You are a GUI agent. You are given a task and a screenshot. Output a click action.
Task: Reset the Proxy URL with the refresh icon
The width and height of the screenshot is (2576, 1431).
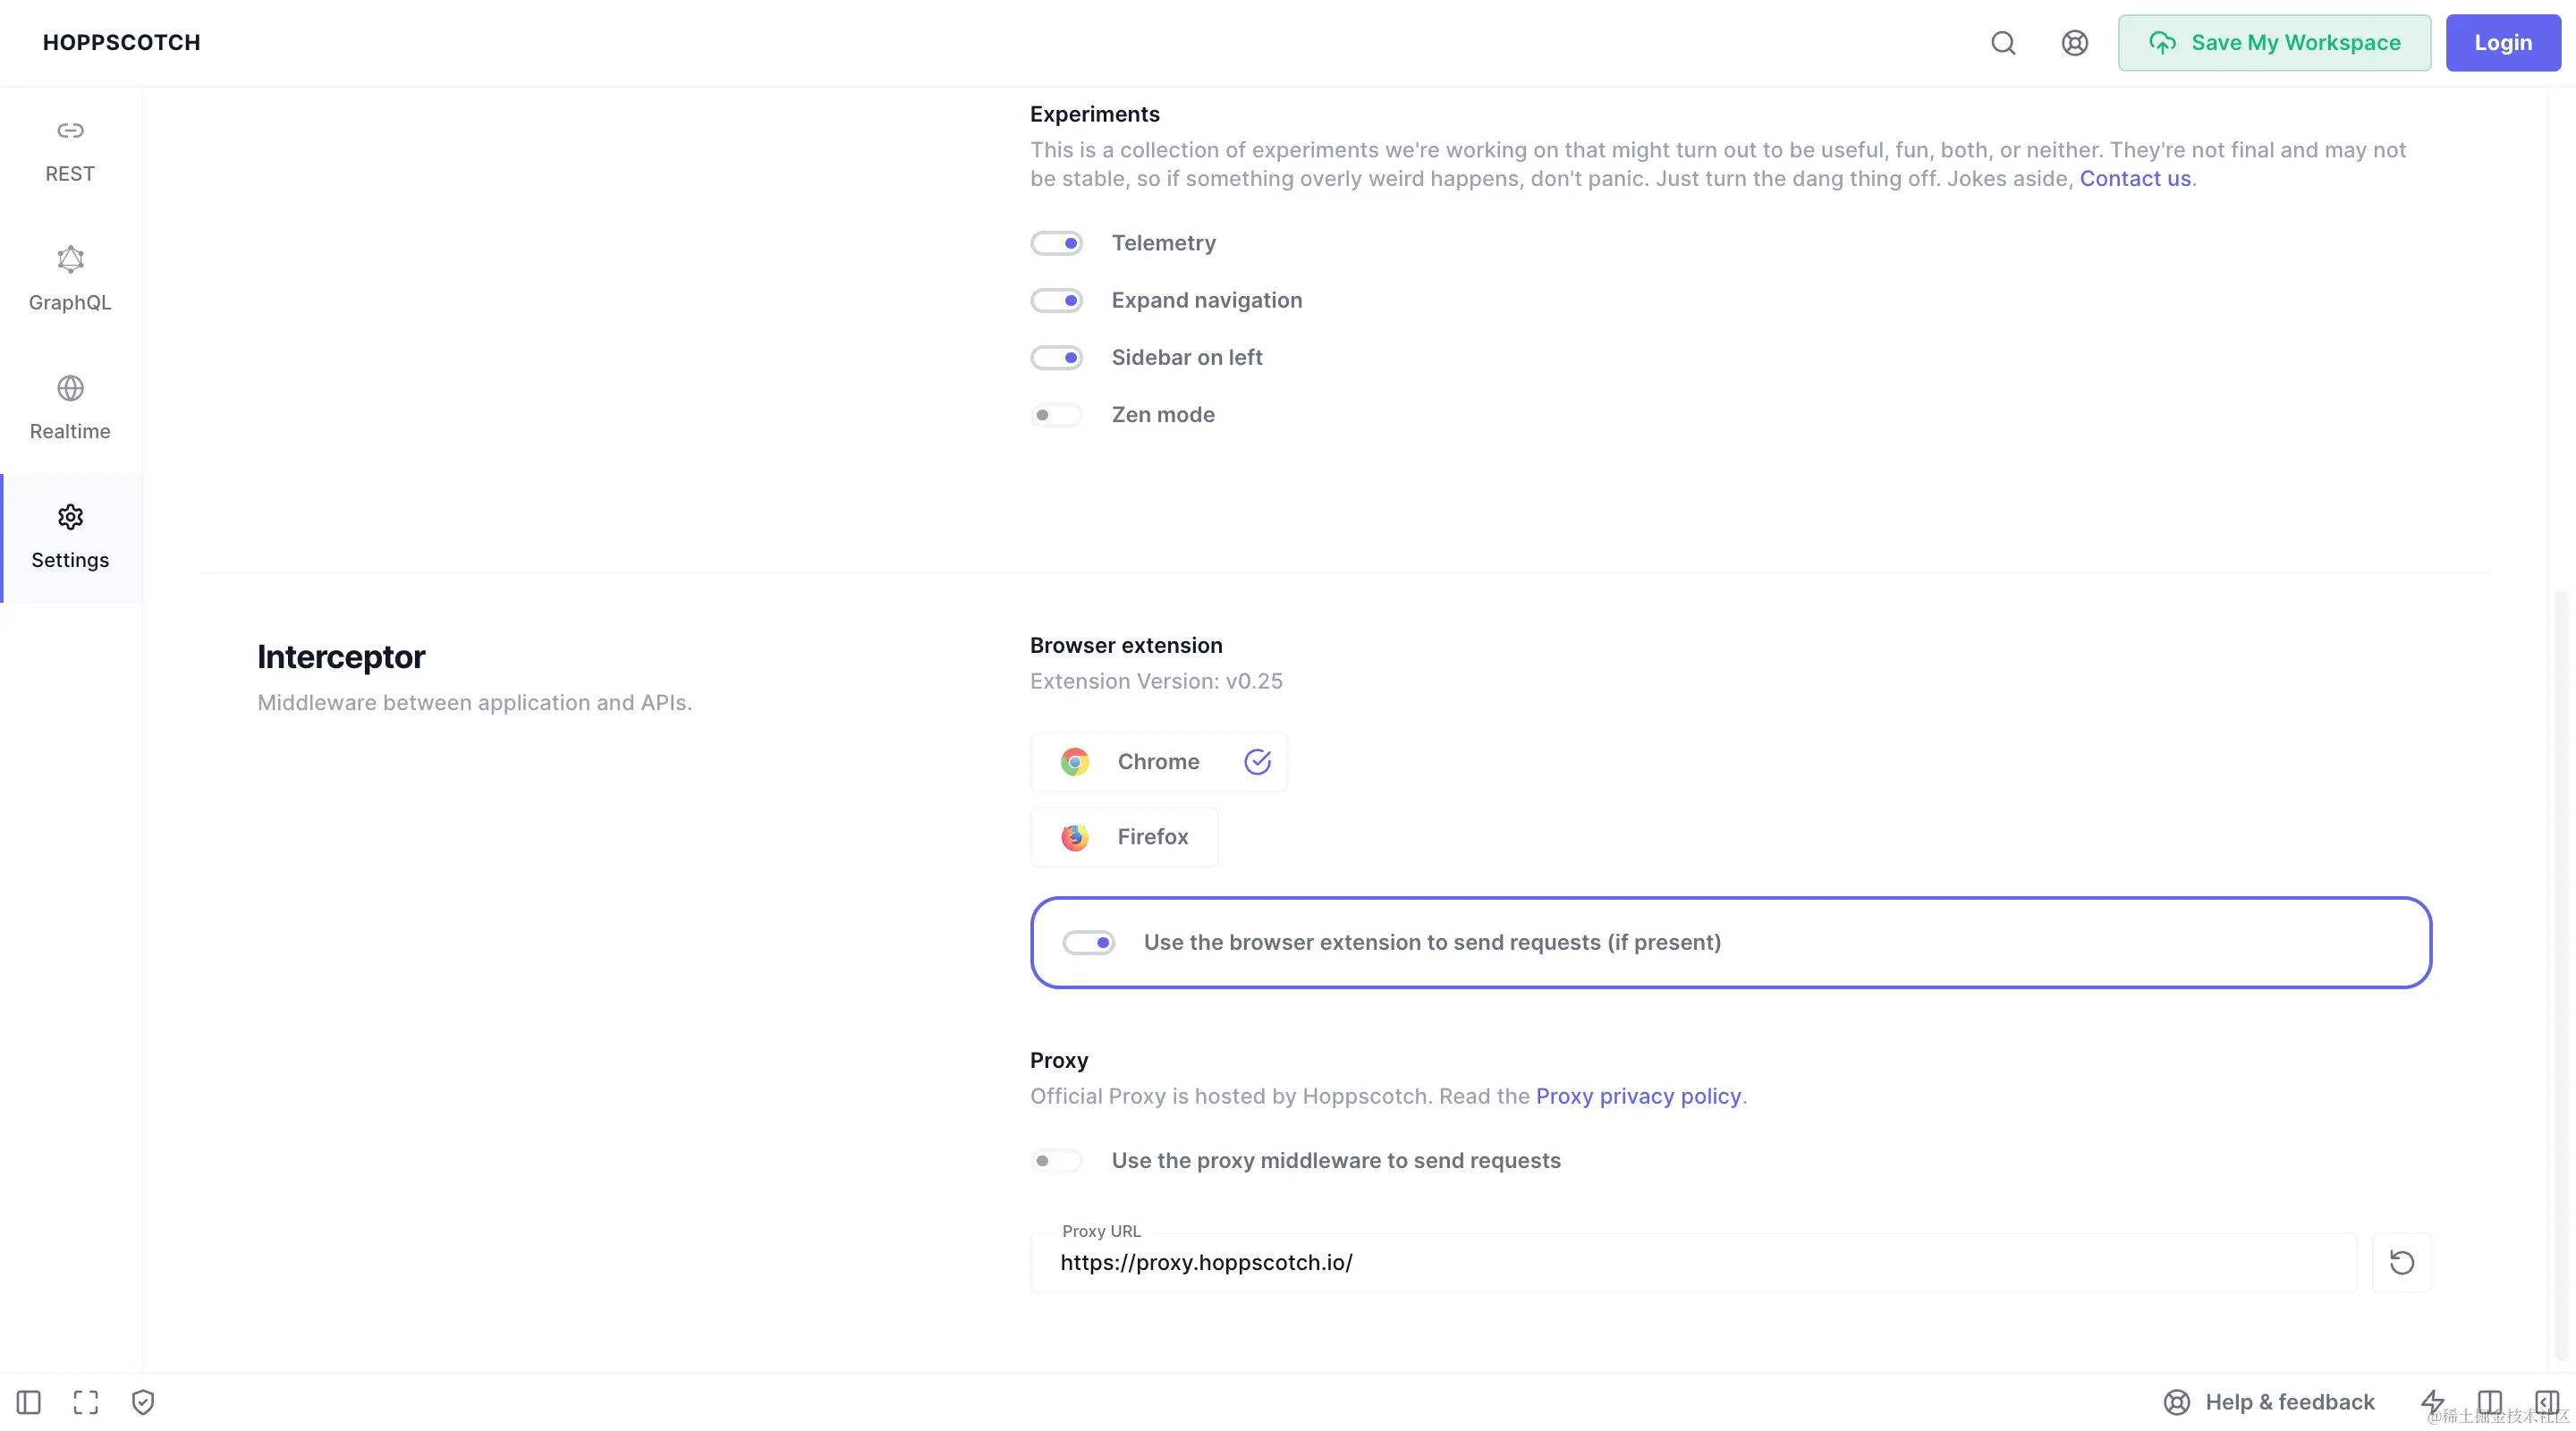point(2401,1262)
